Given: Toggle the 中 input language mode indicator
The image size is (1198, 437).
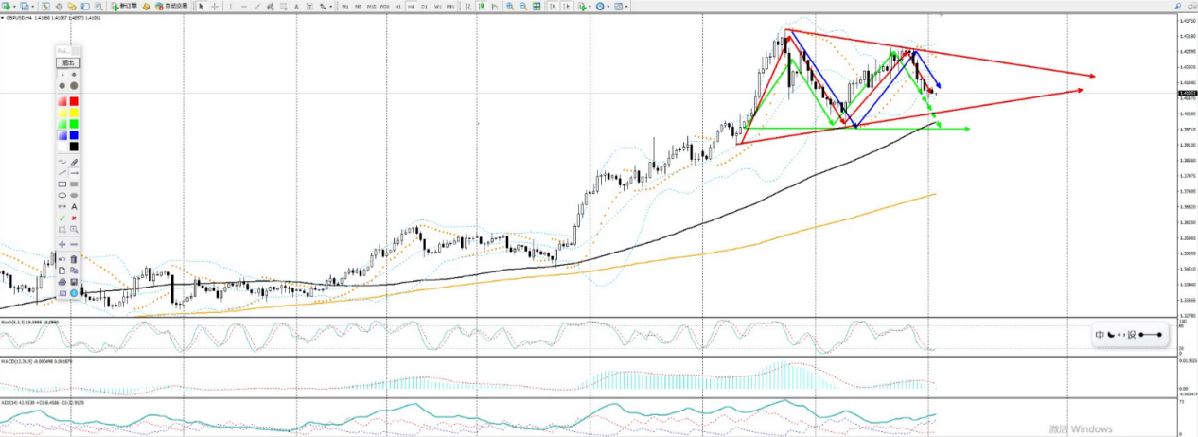Looking at the screenshot, I should [1100, 335].
